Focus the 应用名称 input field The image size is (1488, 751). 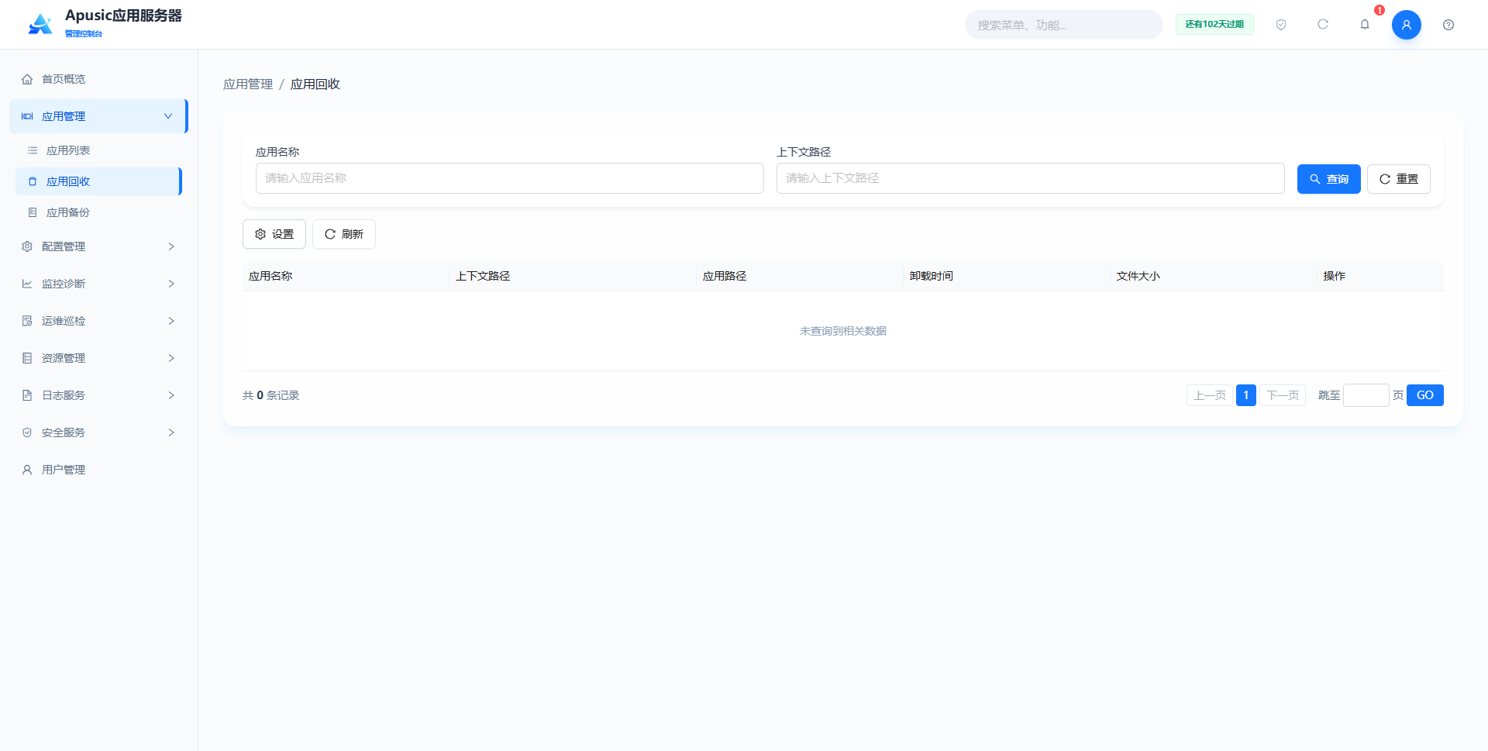[x=510, y=178]
